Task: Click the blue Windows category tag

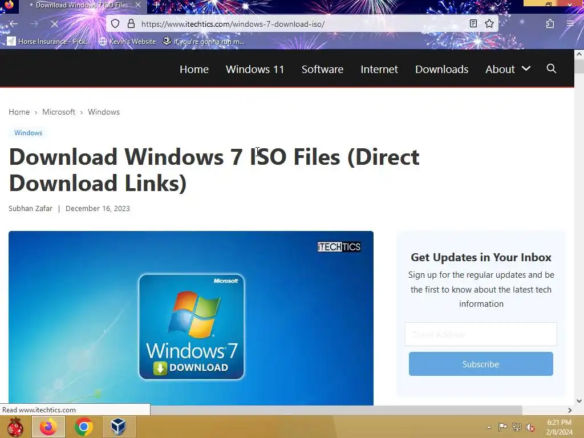Action: point(29,132)
